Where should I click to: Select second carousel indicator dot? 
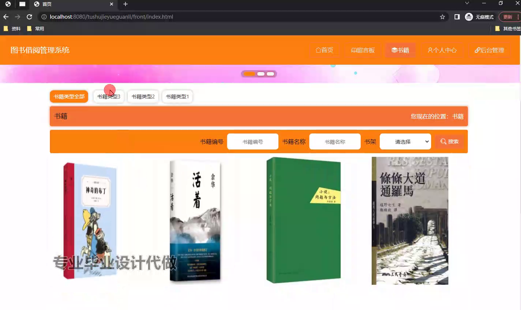point(261,74)
